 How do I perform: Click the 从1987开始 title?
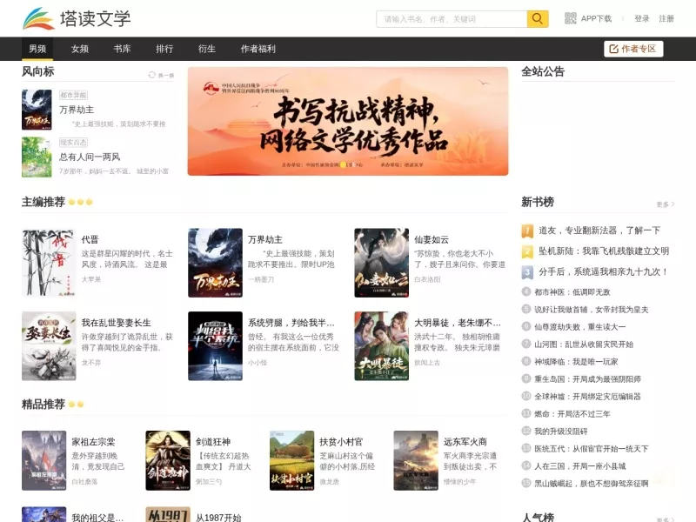pyautogui.click(x=218, y=518)
